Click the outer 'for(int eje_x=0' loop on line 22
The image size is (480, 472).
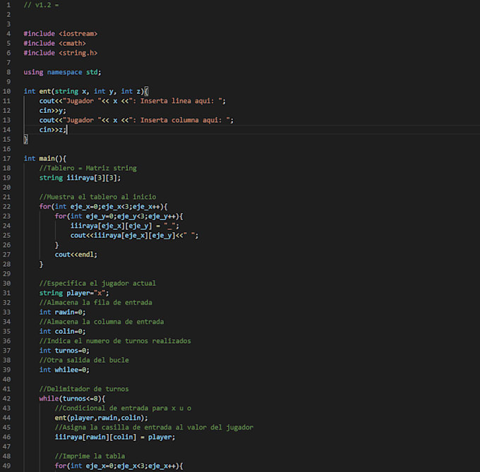click(x=103, y=207)
